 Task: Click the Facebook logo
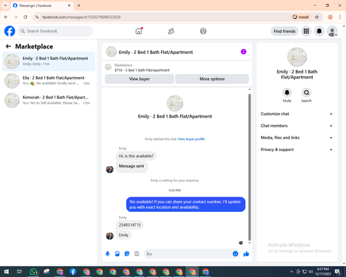coord(10,31)
